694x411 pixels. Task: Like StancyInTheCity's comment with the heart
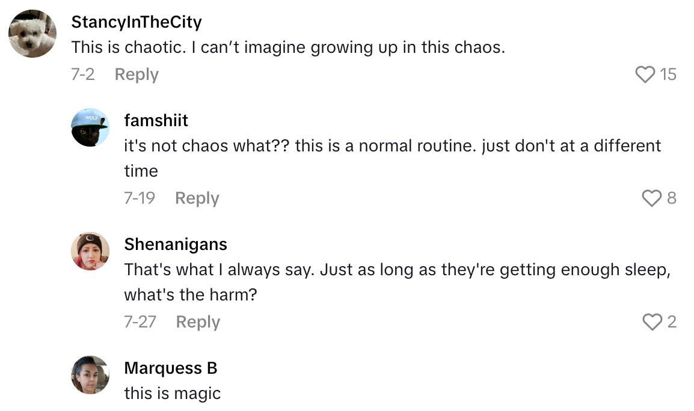click(645, 75)
